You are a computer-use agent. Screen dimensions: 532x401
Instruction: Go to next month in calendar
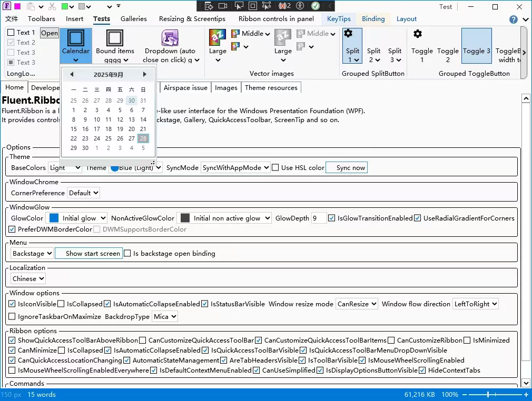point(144,74)
